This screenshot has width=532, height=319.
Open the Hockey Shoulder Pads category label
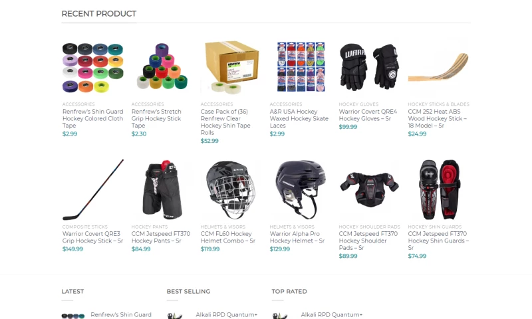click(x=369, y=227)
